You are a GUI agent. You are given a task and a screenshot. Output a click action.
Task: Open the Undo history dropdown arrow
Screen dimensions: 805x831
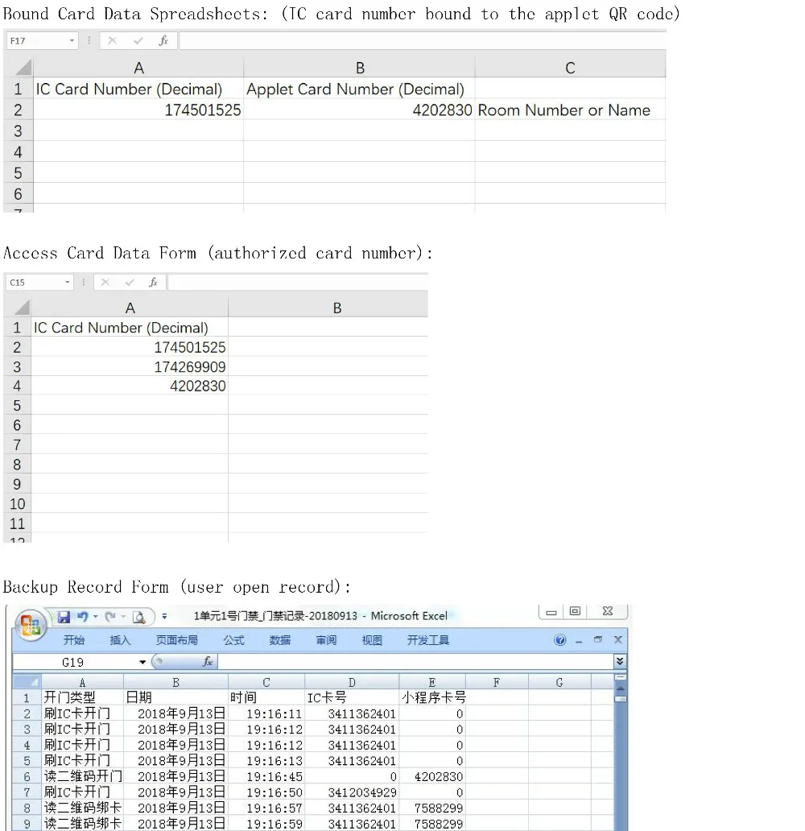pos(95,617)
